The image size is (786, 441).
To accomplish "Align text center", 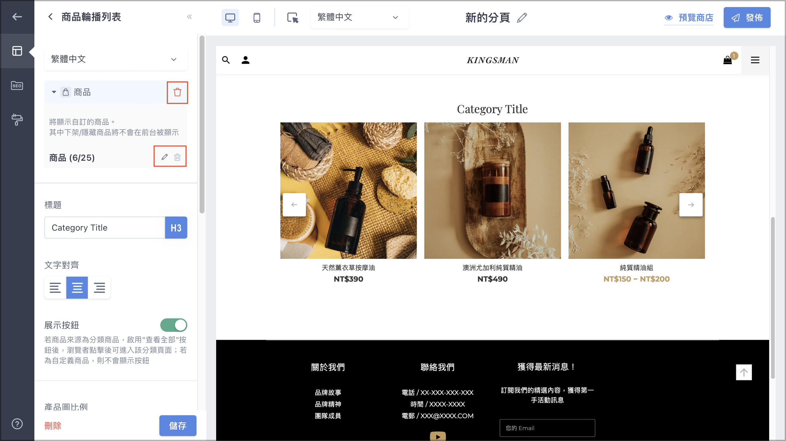I will tap(77, 288).
